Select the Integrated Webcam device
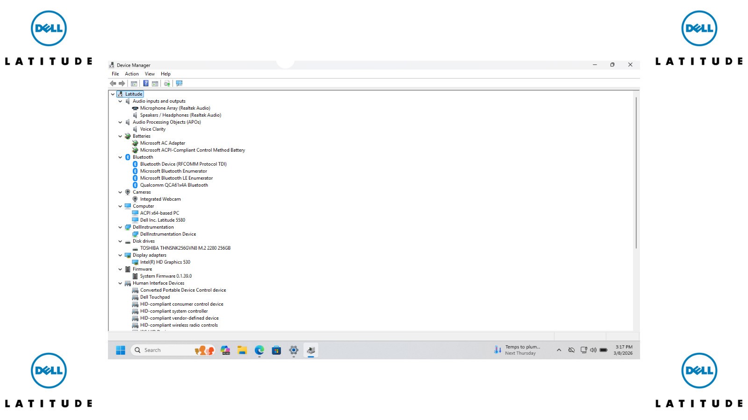 (160, 199)
